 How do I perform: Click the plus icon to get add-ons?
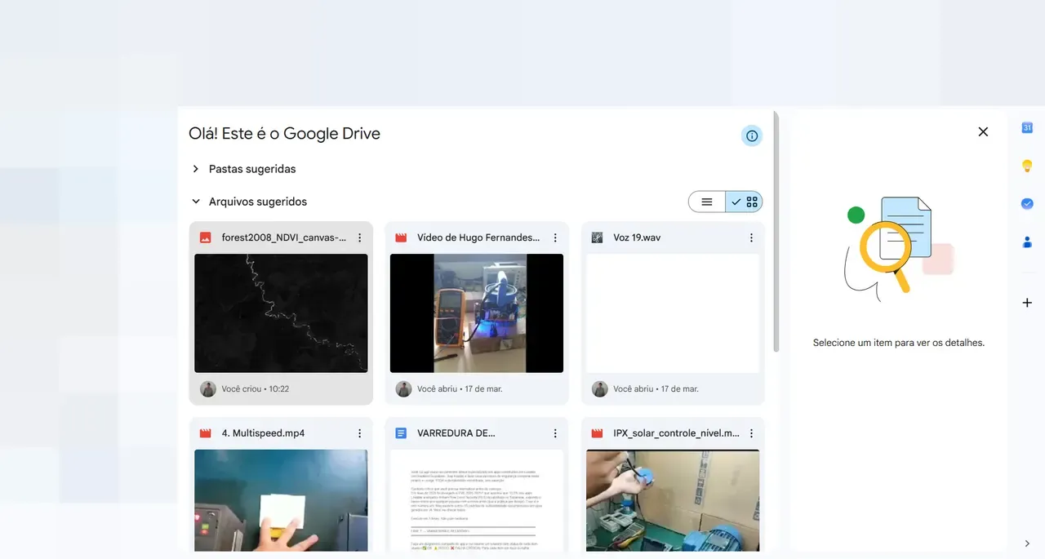[x=1027, y=303]
